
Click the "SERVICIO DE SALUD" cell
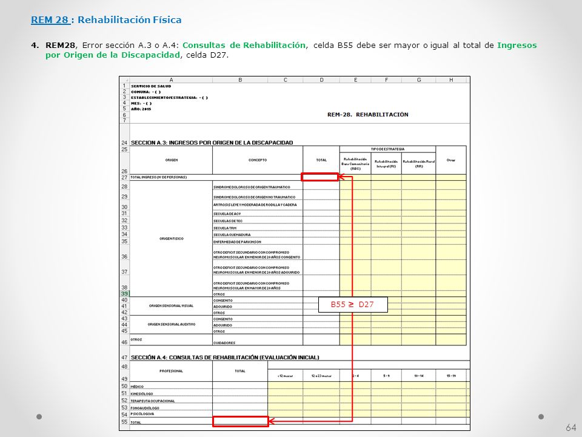coord(151,86)
